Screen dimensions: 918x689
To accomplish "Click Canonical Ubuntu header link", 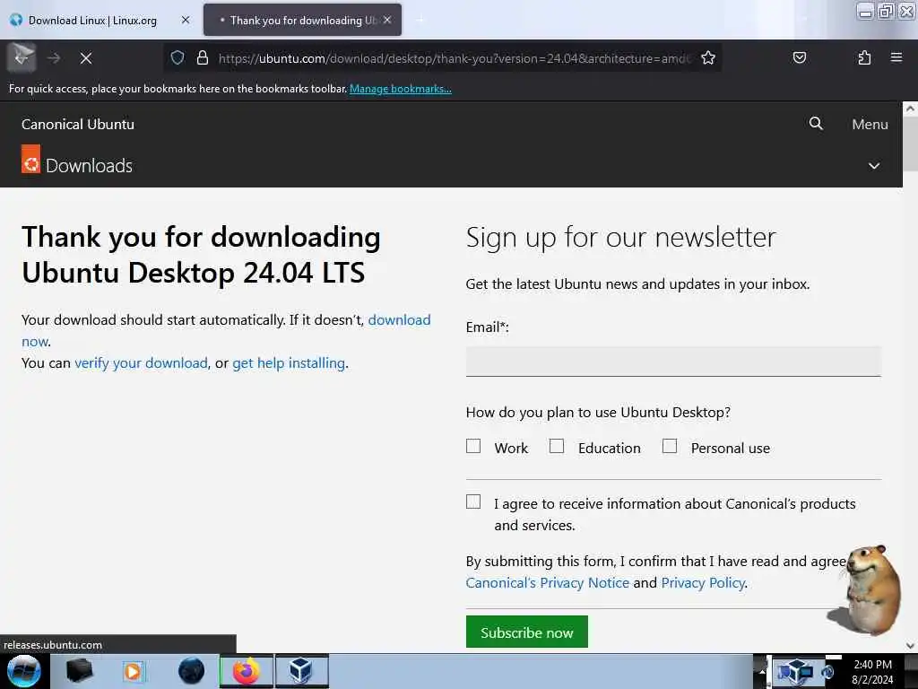I will 78,124.
